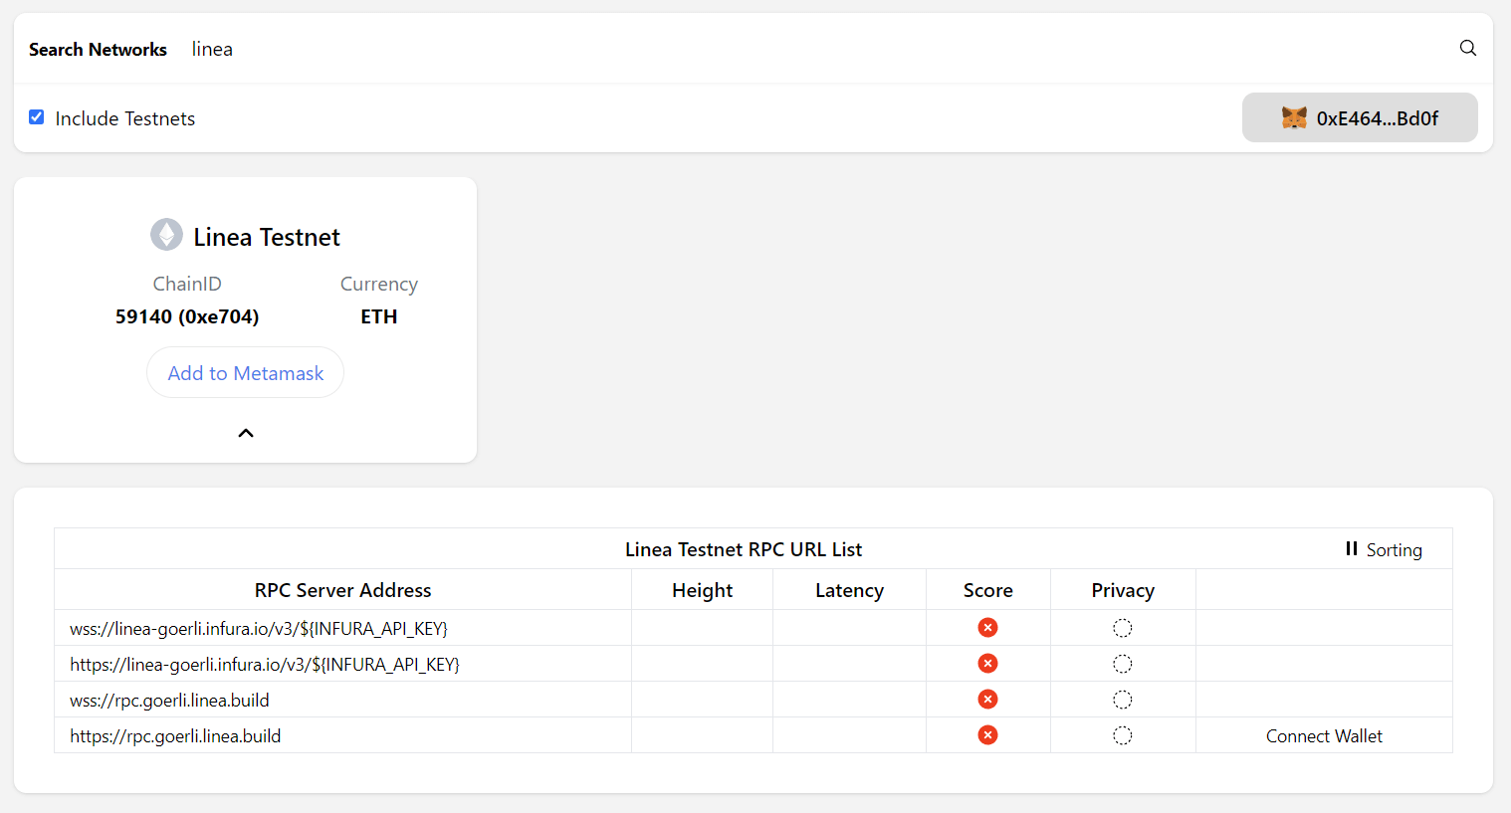The height and width of the screenshot is (813, 1511).
Task: Click the red score icon on the wss infura row
Action: coord(987,627)
